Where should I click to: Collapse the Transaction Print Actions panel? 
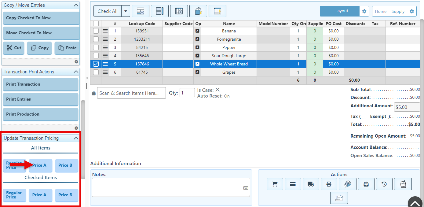(x=76, y=72)
